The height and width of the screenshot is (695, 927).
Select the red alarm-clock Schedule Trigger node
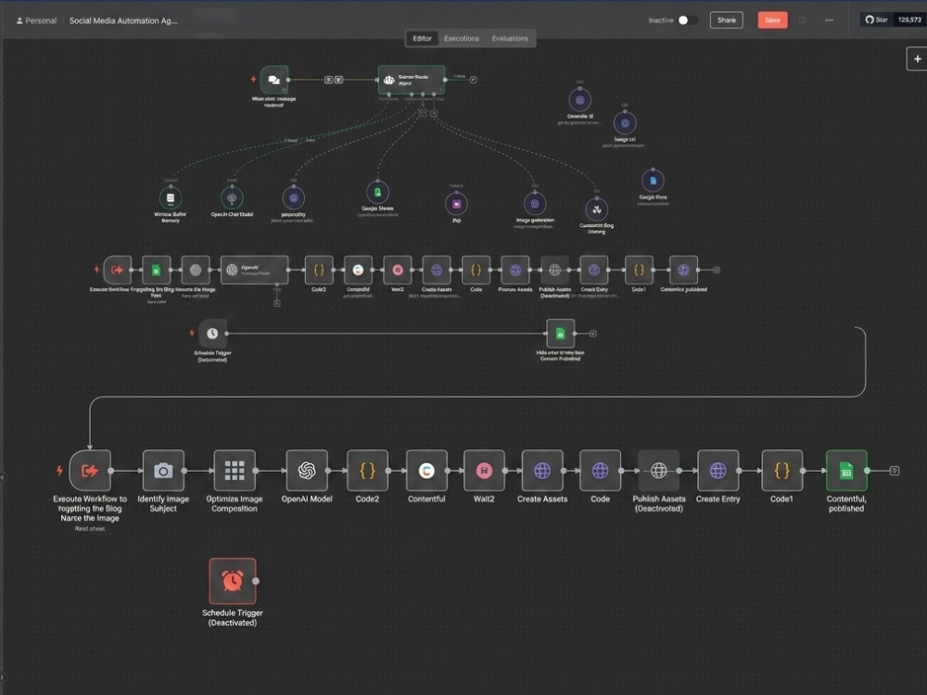point(233,582)
